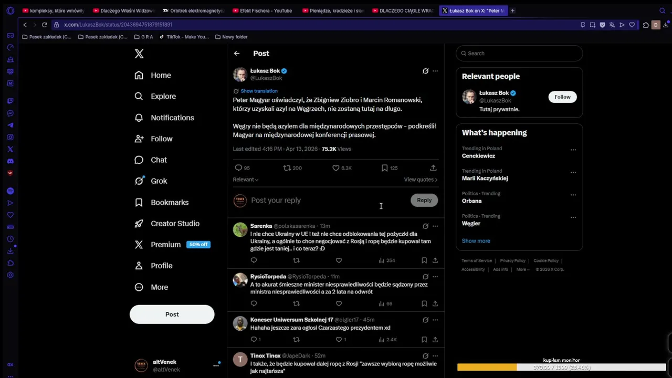Switch to Dlaczego Właśni Widzowie tab
This screenshot has width=672, height=378.
click(123, 10)
